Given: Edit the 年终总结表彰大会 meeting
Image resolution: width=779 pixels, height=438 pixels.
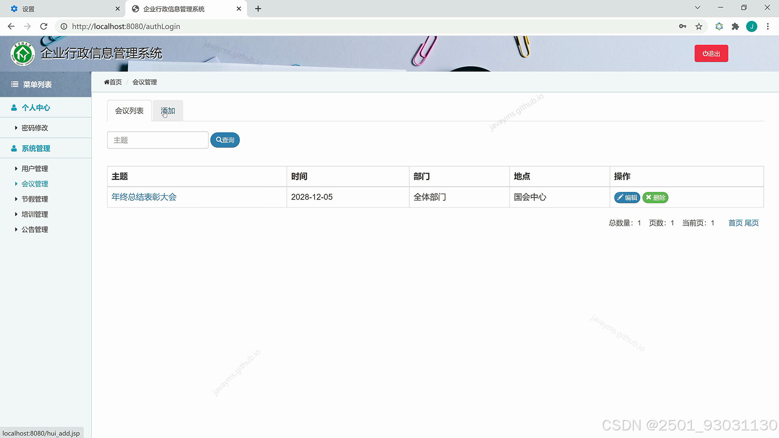Looking at the screenshot, I should pyautogui.click(x=627, y=198).
